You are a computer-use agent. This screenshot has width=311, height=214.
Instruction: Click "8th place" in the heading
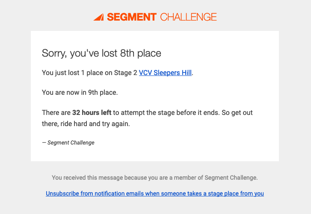[x=141, y=53]
